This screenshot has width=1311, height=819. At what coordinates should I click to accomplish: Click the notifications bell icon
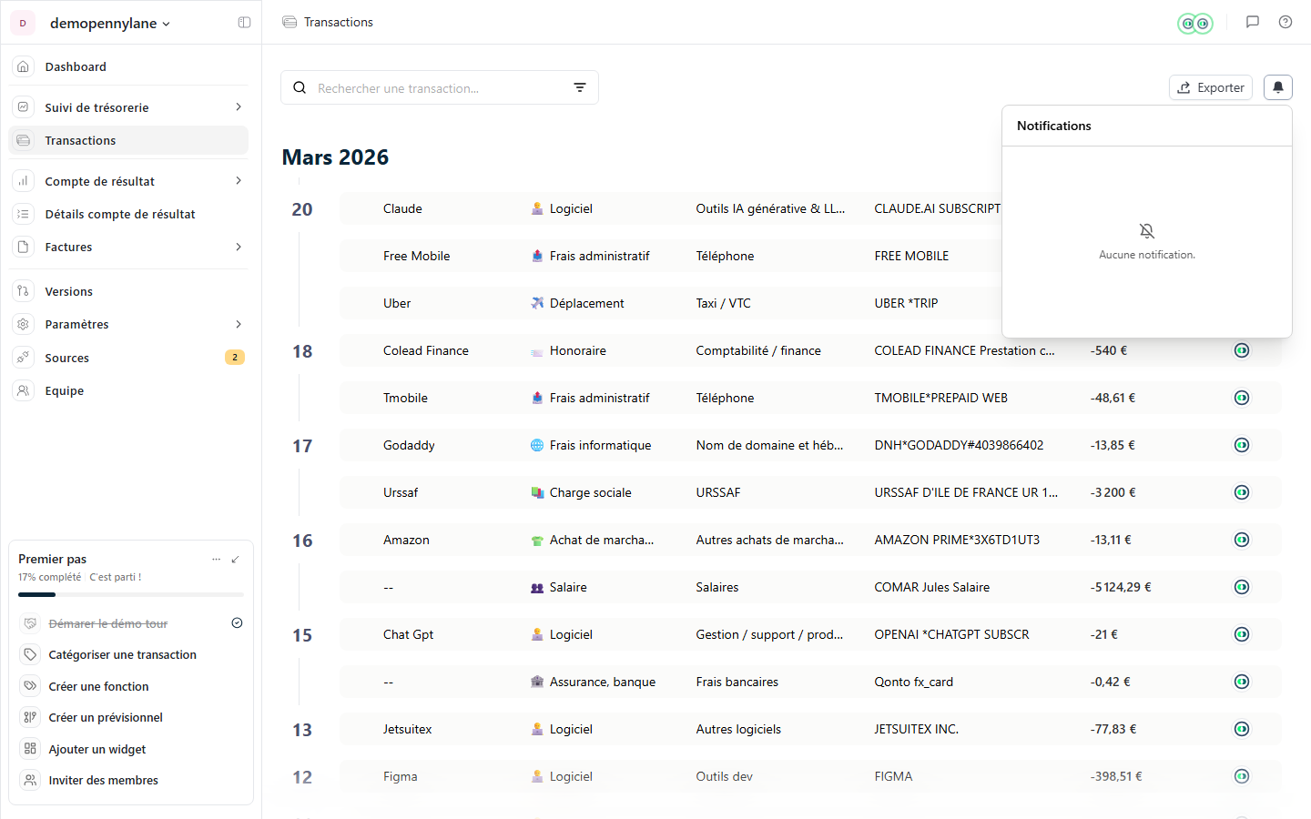tap(1278, 87)
